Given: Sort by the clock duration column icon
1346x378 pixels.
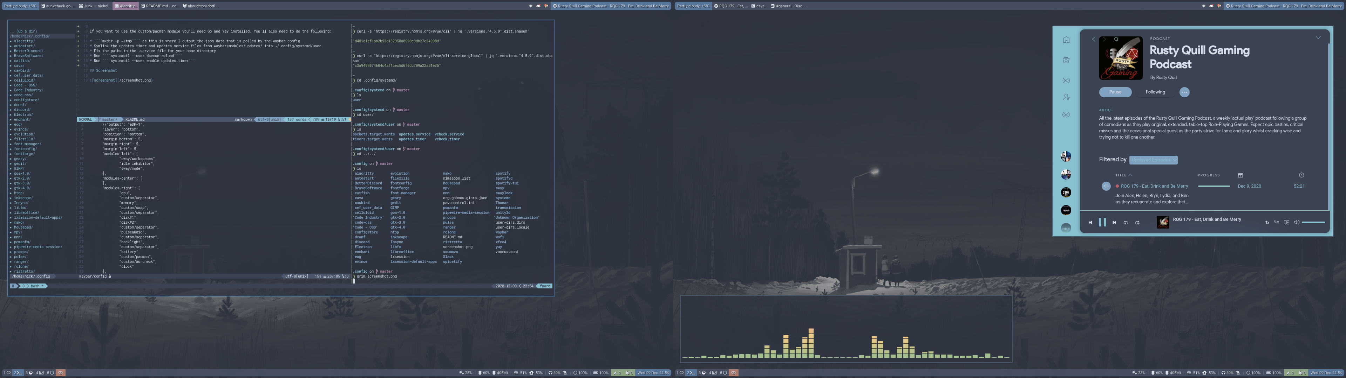Looking at the screenshot, I should (x=1301, y=175).
